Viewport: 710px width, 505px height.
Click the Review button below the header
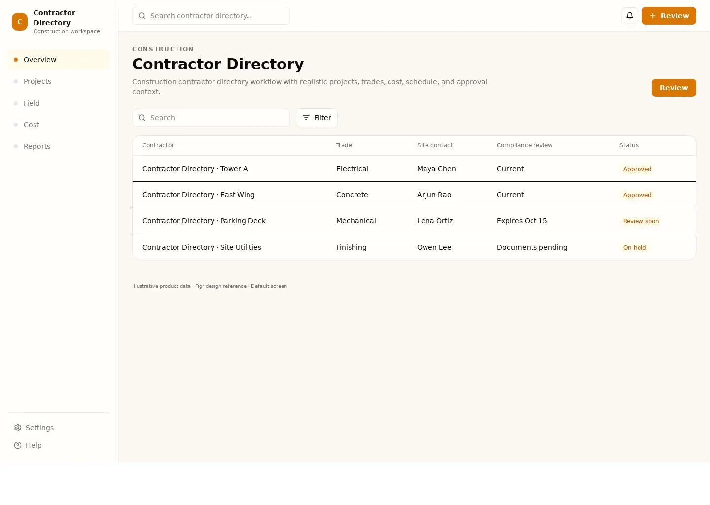coord(674,88)
